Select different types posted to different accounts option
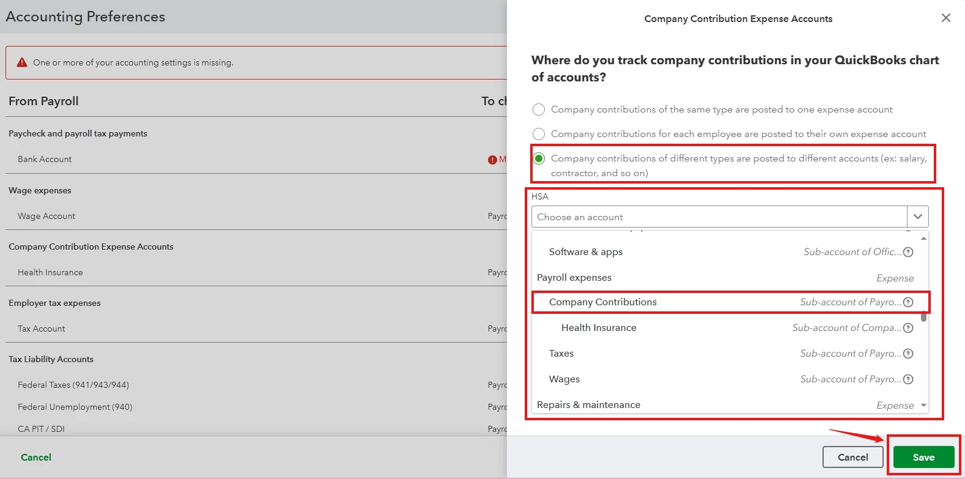The height and width of the screenshot is (479, 965). point(539,158)
